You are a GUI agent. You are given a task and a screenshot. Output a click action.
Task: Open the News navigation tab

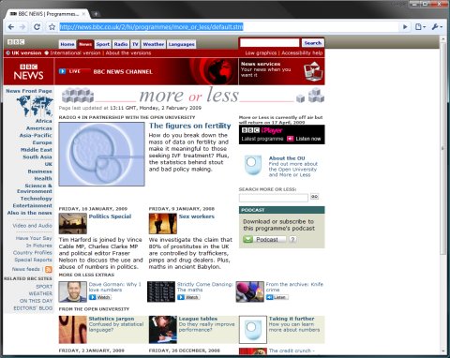pyautogui.click(x=85, y=44)
